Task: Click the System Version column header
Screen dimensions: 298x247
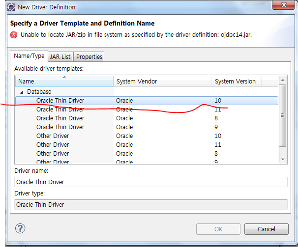Action: coord(236,81)
